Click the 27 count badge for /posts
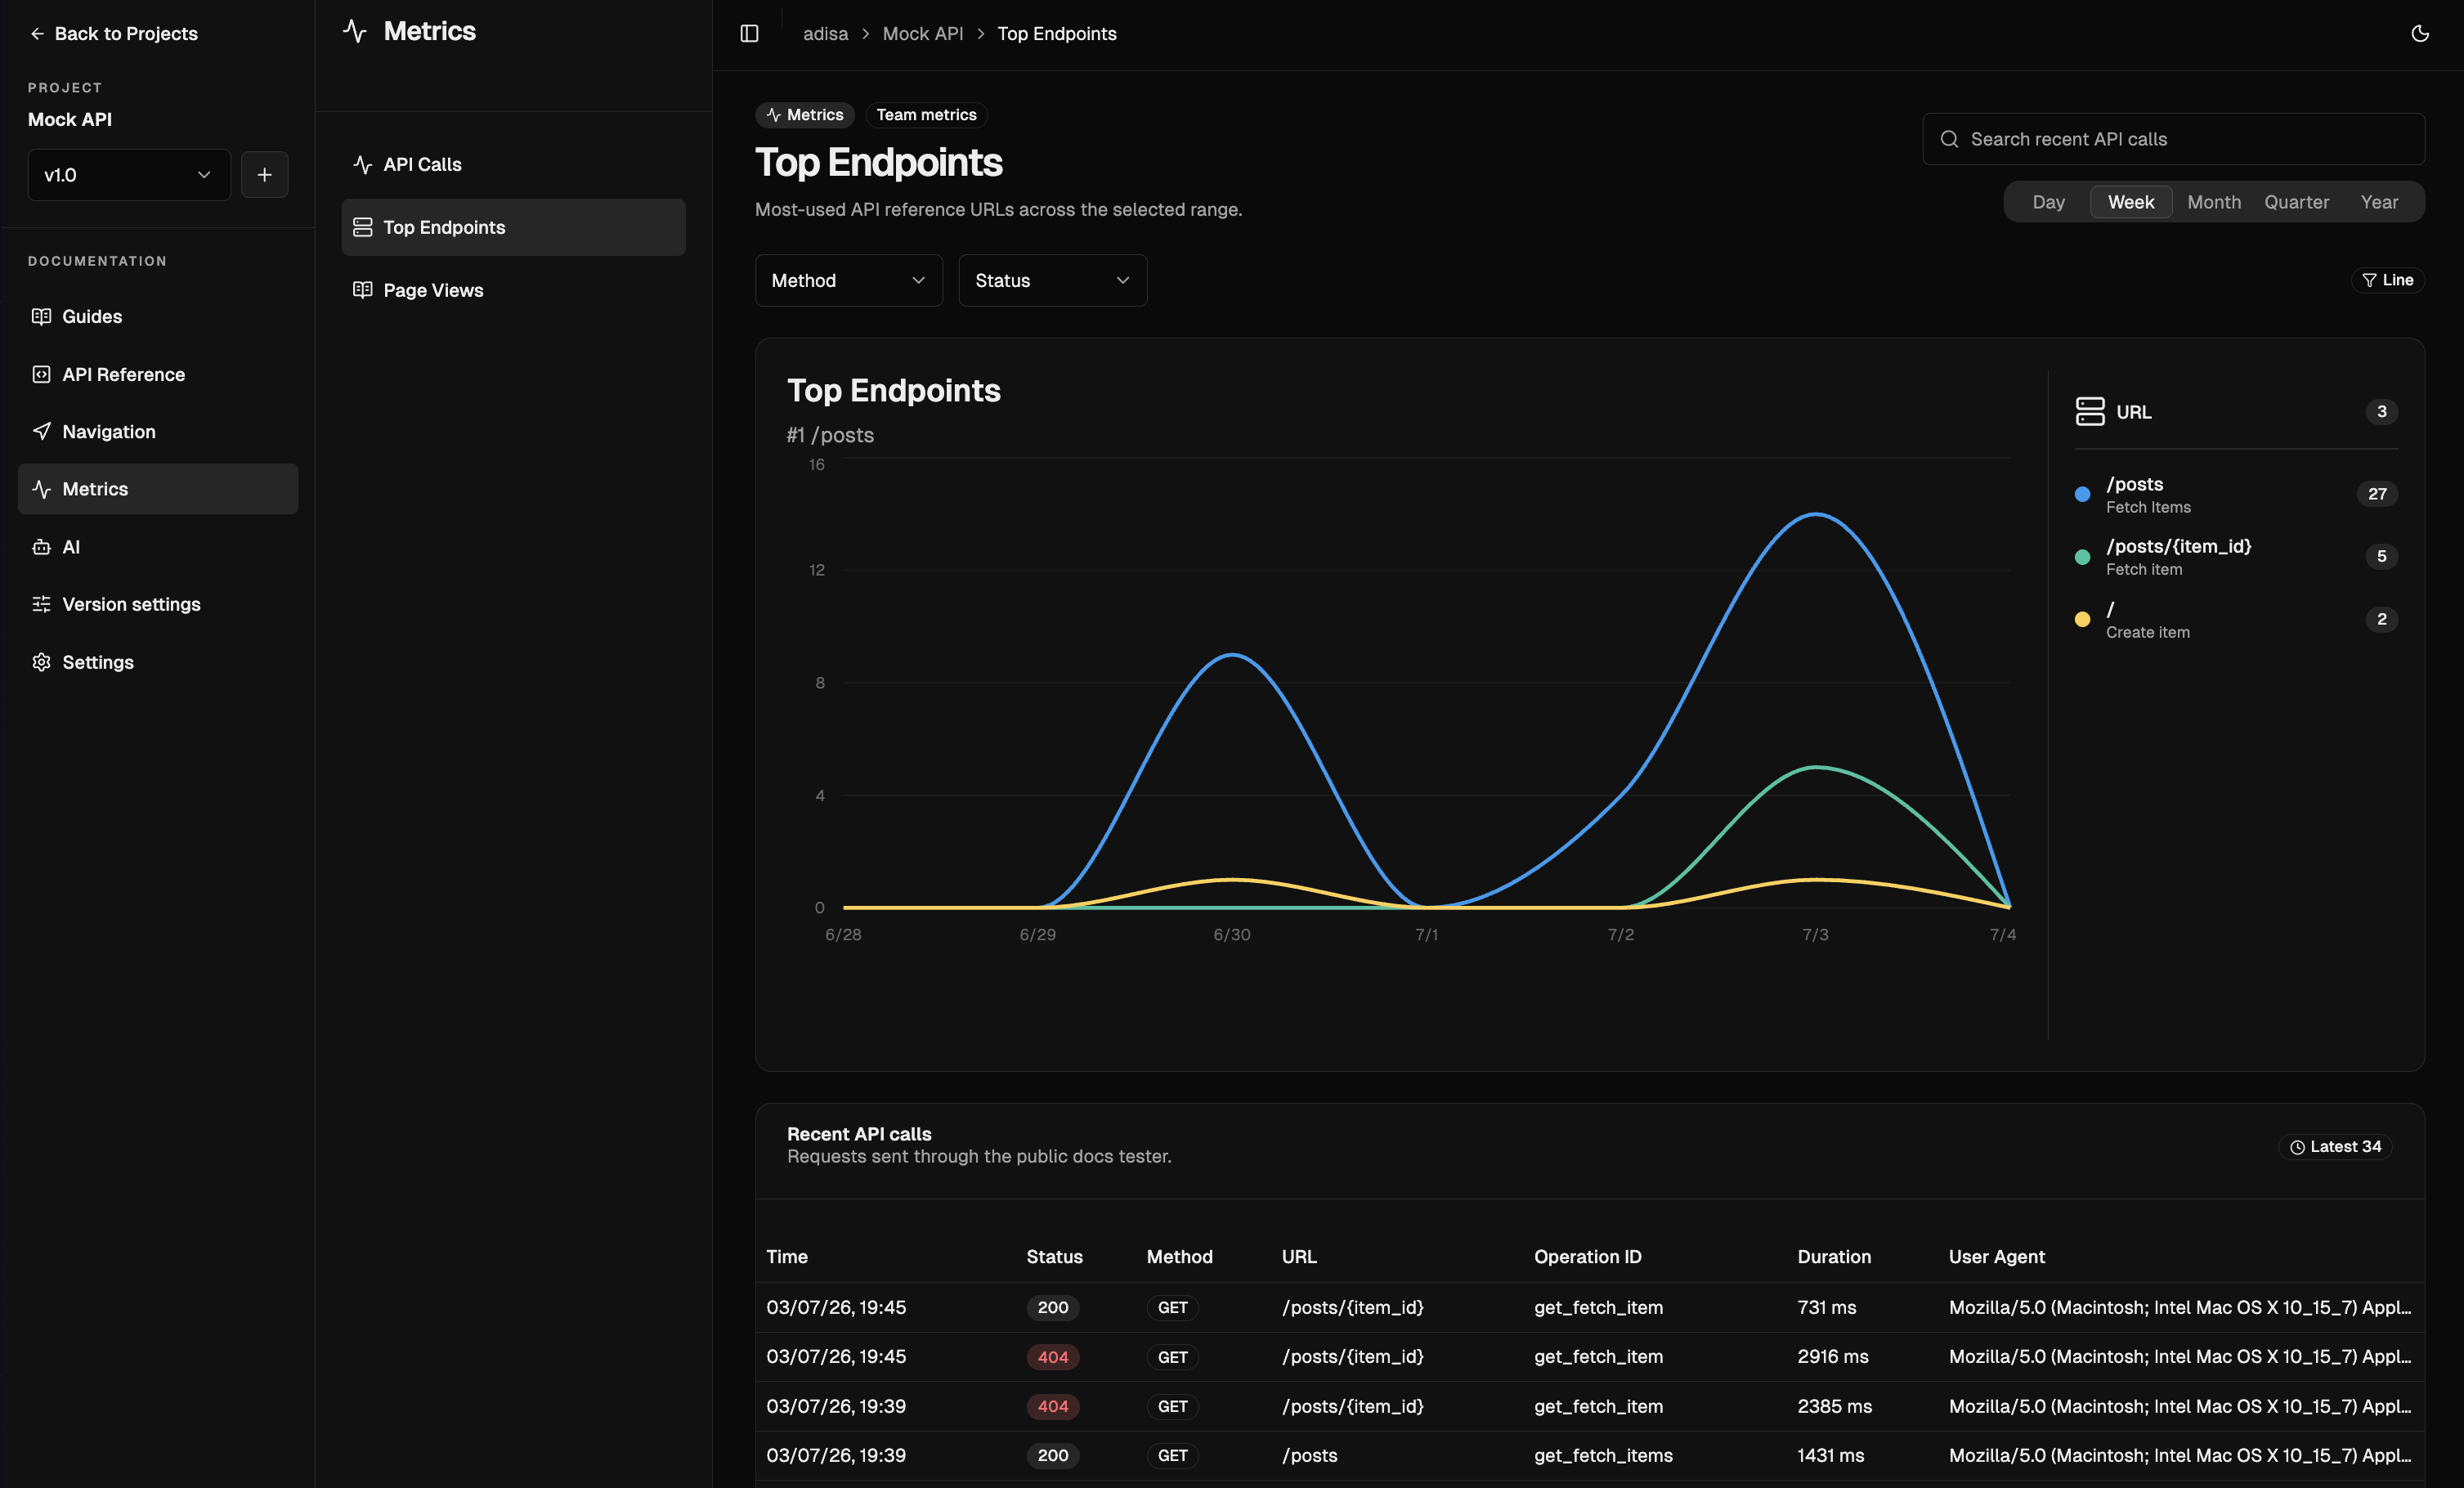Image resolution: width=2464 pixels, height=1488 pixels. click(2377, 494)
